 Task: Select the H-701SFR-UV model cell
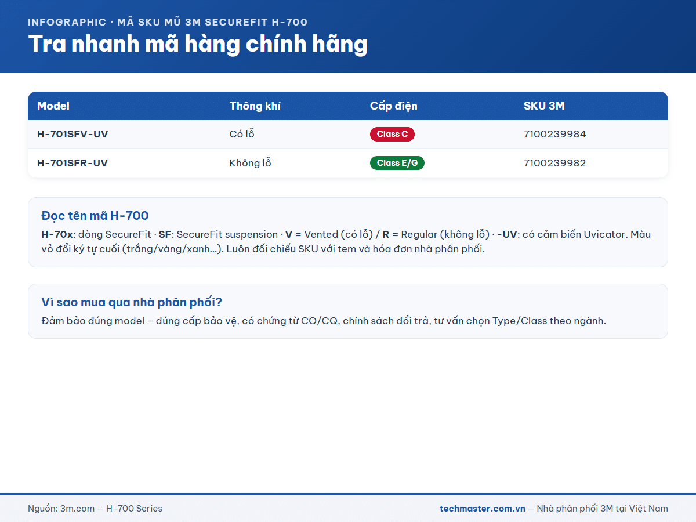point(72,163)
